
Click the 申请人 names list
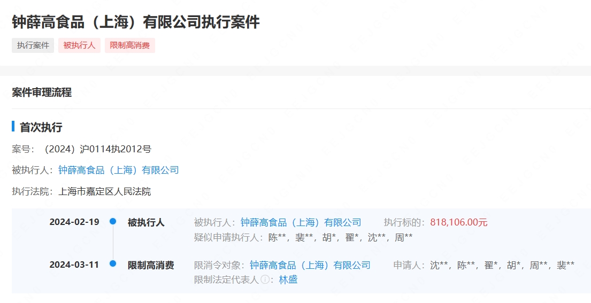click(x=502, y=266)
